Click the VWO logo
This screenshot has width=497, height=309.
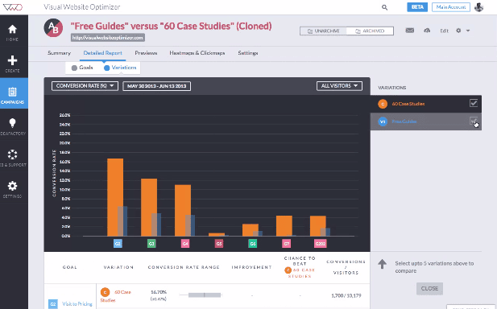pyautogui.click(x=12, y=7)
